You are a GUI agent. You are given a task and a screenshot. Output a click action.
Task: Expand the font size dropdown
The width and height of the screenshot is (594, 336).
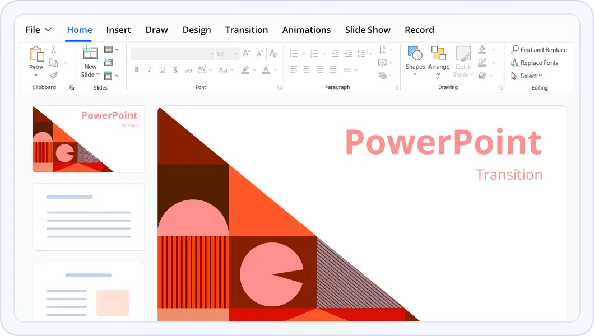coord(235,53)
